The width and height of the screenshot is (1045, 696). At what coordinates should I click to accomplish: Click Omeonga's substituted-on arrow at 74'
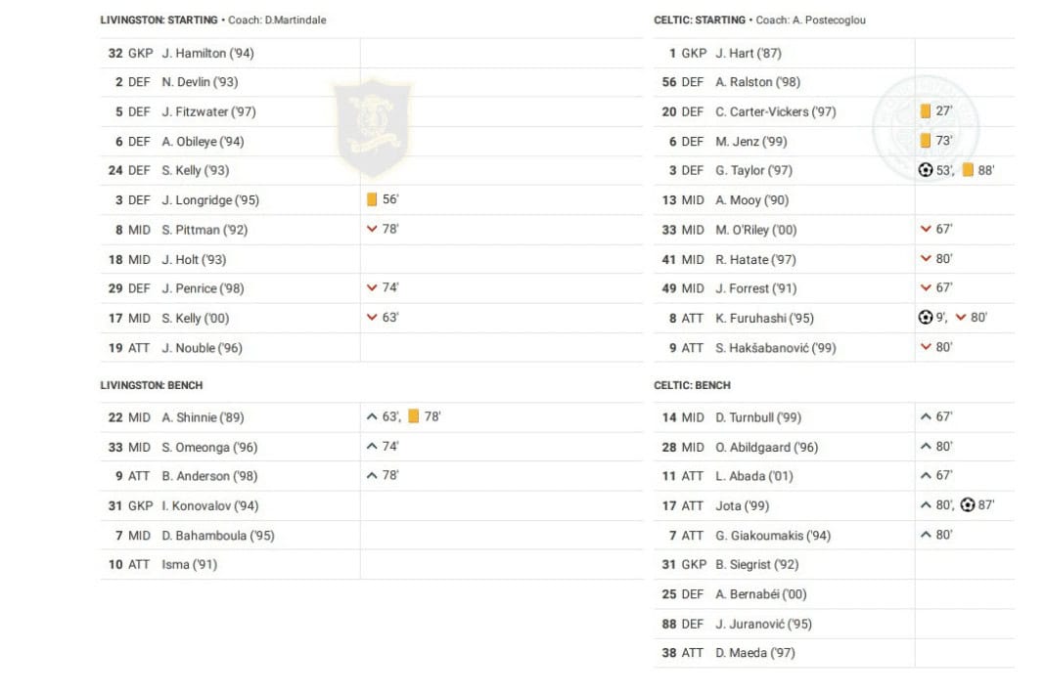click(x=372, y=447)
